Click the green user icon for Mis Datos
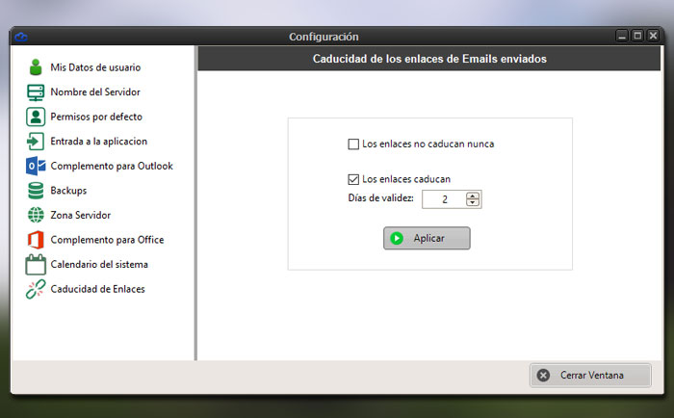Viewport: 674px width, 418px height. (36, 67)
